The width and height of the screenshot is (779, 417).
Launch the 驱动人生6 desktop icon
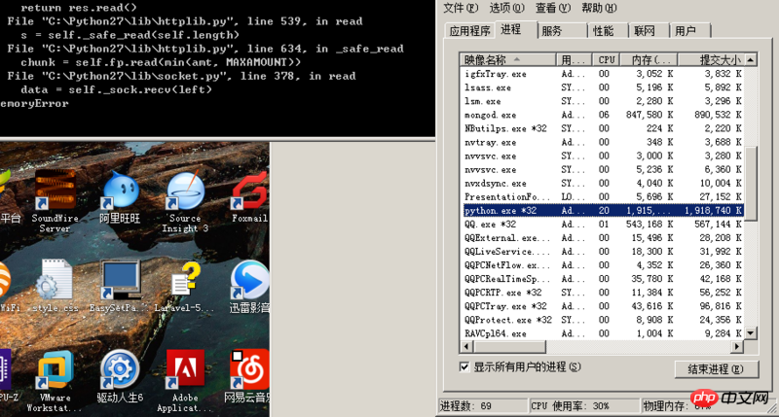pos(120,376)
